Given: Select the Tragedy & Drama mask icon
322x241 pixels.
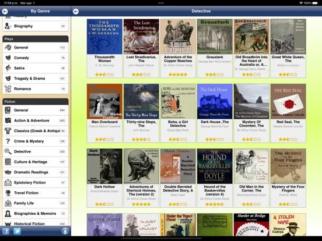Looking at the screenshot, I should click(x=8, y=79).
